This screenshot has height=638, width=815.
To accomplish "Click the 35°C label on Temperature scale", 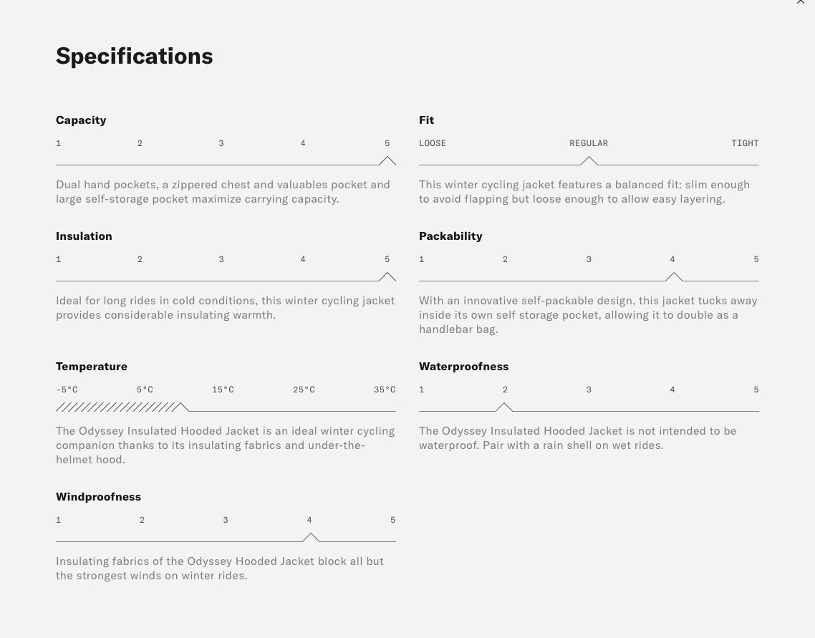I will 385,390.
